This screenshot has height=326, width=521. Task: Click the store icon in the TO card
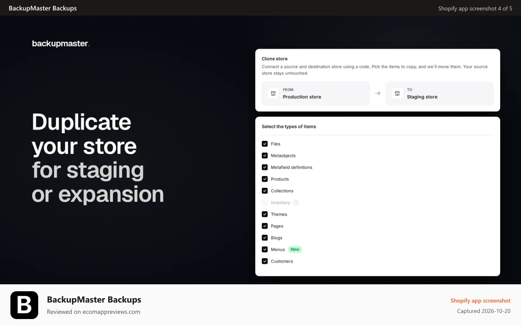click(x=397, y=93)
